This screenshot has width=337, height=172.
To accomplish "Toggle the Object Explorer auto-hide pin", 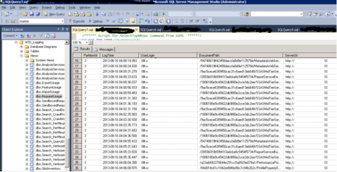I will click(x=63, y=29).
